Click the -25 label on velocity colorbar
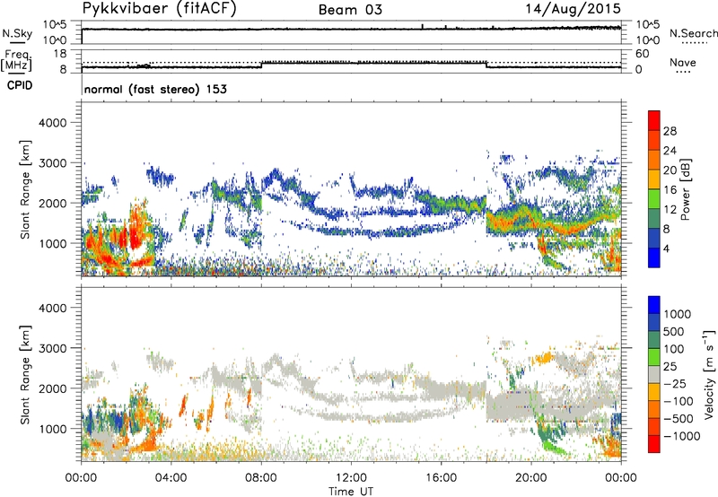This screenshot has width=718, height=497. [x=675, y=384]
